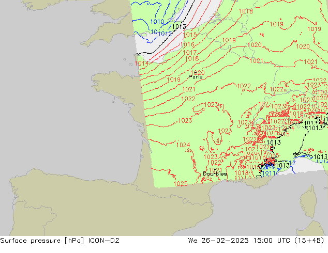Select the red 1017 isobar label
This screenshot has width=328, height=253.
pos(190,52)
